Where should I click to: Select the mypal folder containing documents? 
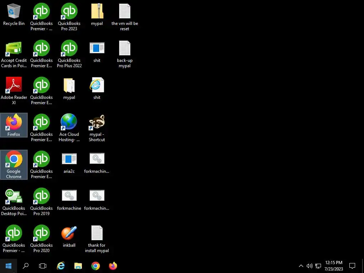tap(69, 89)
